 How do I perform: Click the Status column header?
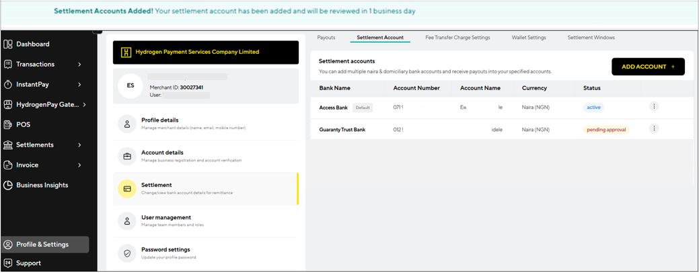tap(591, 88)
